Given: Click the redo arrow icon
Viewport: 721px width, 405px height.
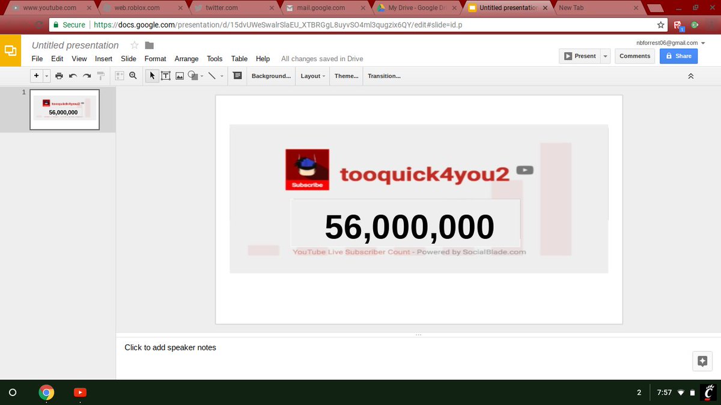Looking at the screenshot, I should click(87, 76).
